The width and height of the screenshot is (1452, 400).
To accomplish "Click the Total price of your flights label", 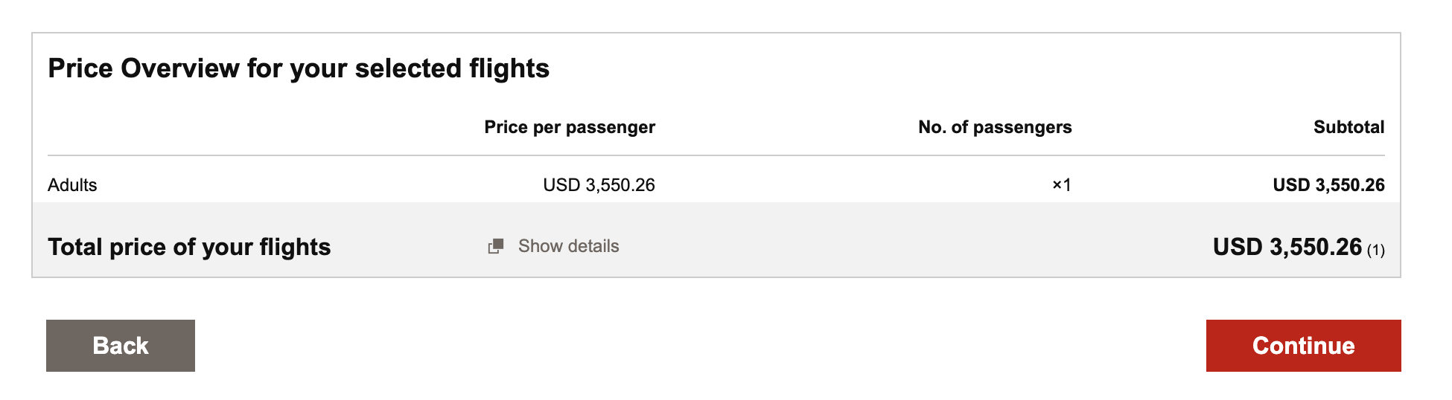I will coord(189,247).
